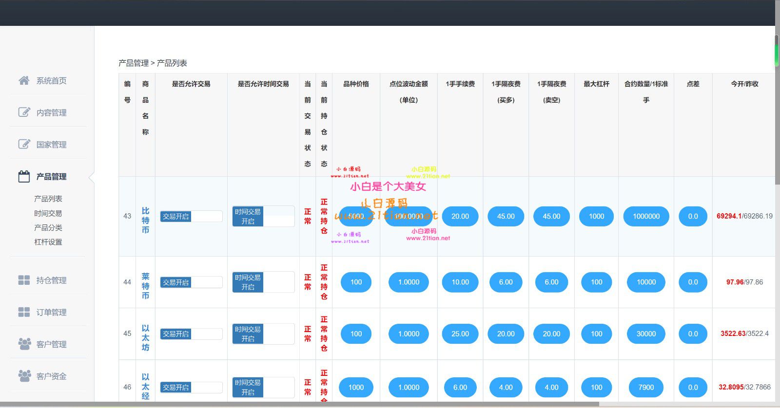This screenshot has height=408, width=780.
Task: Select 时间交易 submenu item
Action: tap(48, 213)
